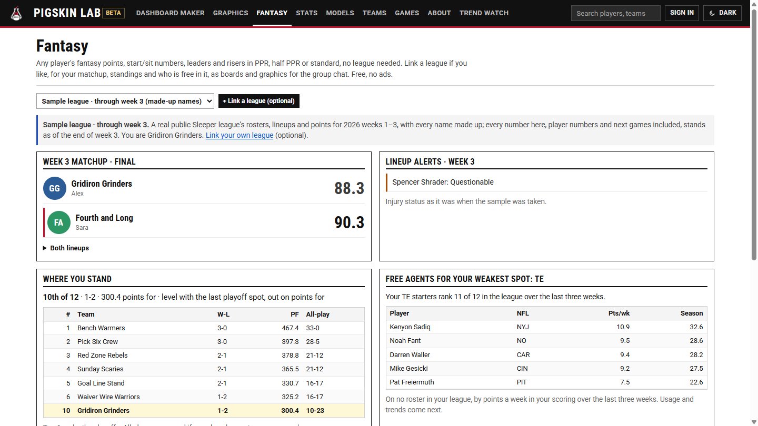Click highlighted Gridiron Grinders standings row

pos(204,411)
